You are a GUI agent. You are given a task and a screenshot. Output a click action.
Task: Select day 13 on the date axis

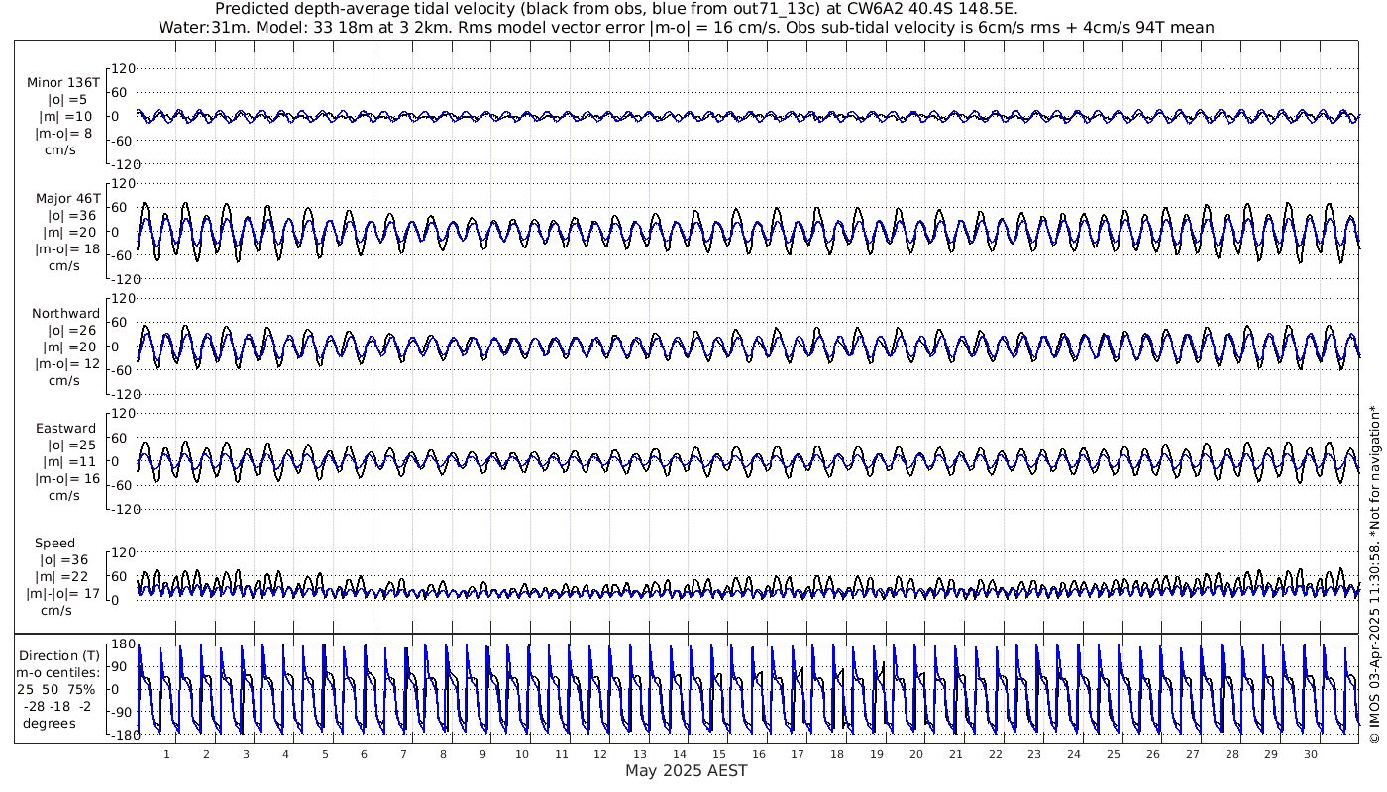(x=640, y=754)
